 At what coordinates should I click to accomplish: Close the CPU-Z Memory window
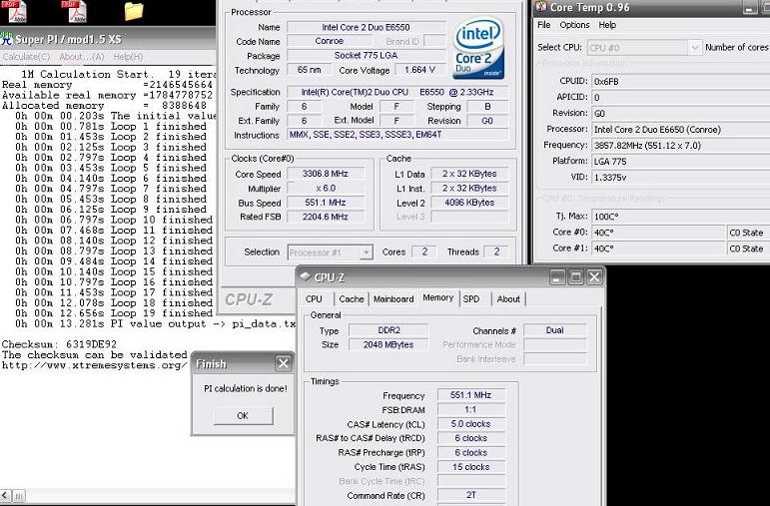coord(593,276)
